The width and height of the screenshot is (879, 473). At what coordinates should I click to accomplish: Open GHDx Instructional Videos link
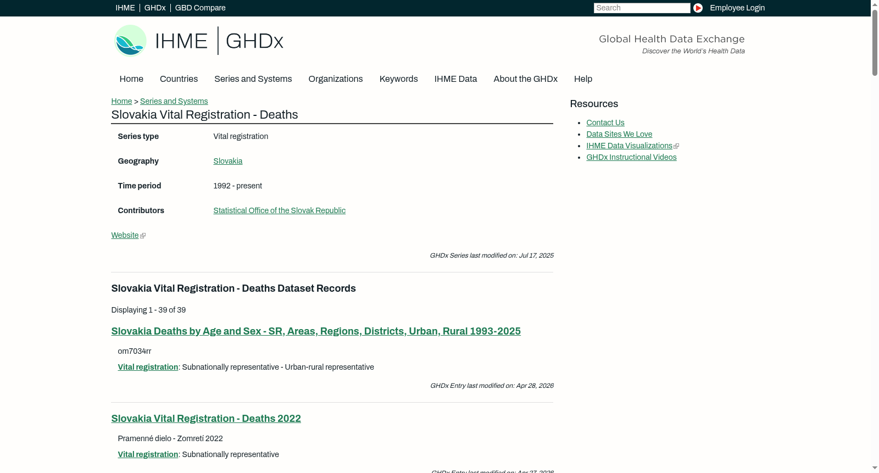coord(631,157)
